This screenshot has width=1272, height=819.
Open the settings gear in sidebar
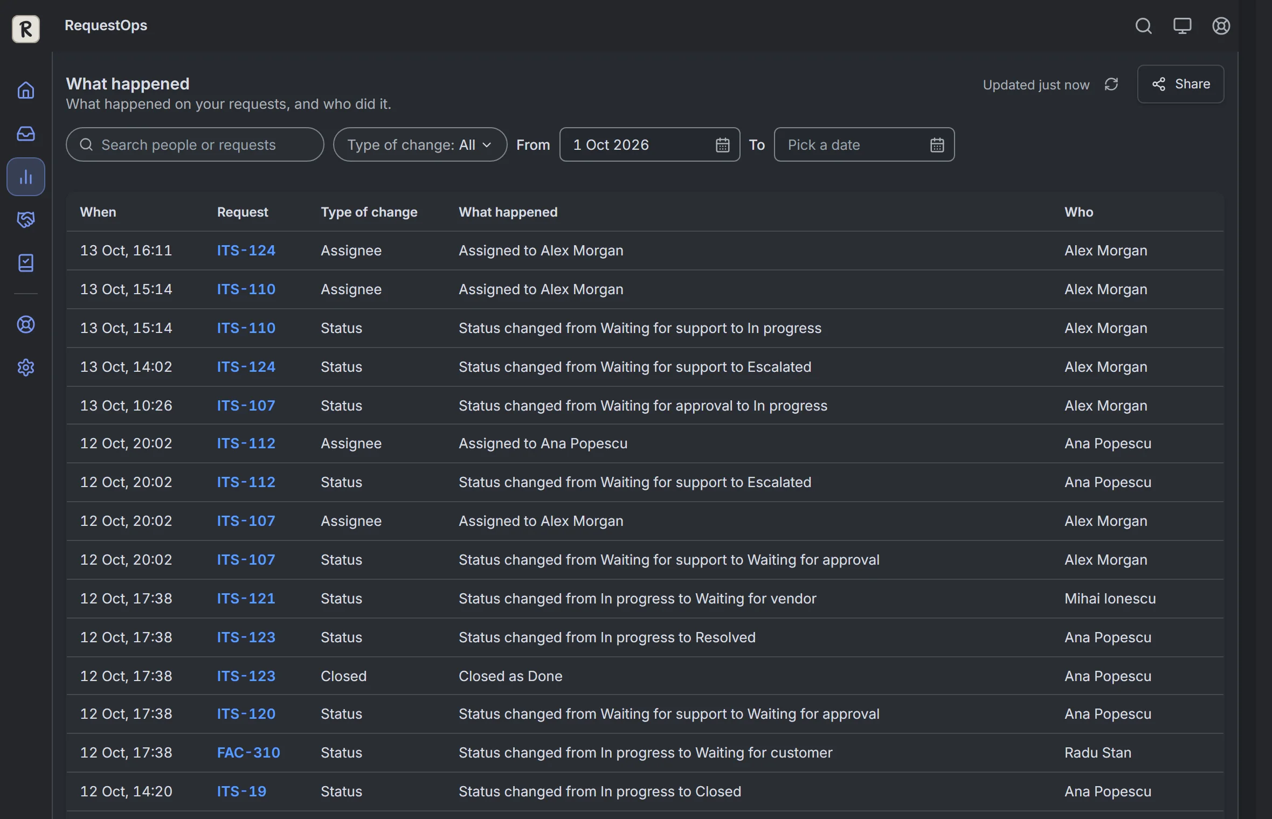26,367
